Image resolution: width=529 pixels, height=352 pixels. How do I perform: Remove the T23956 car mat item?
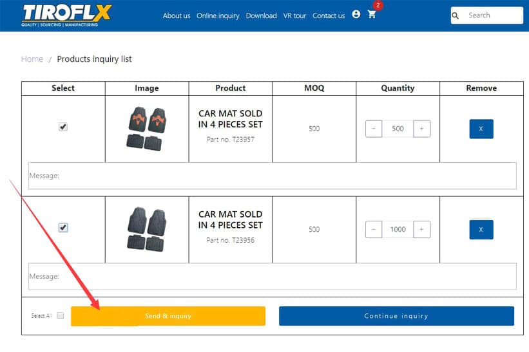[x=481, y=229]
